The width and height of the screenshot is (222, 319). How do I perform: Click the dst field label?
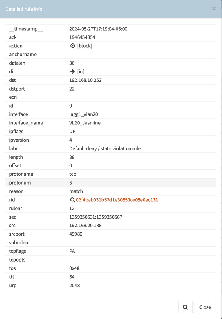12,80
